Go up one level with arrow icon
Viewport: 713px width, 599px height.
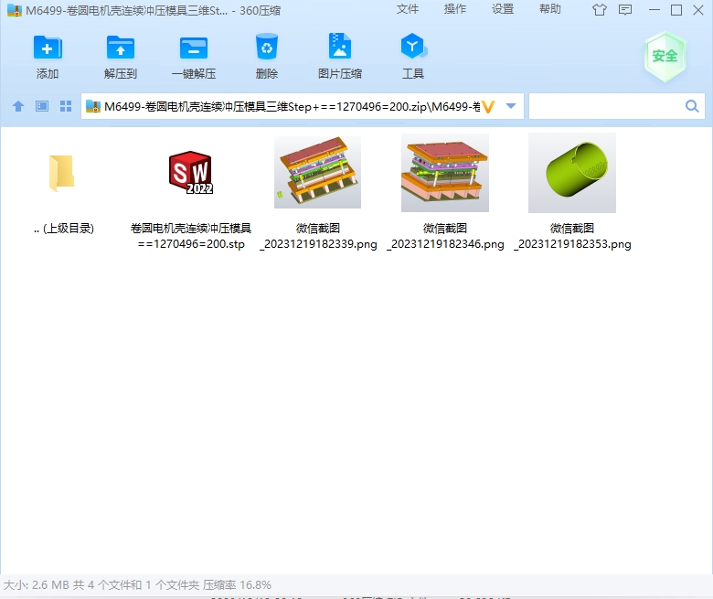point(18,106)
